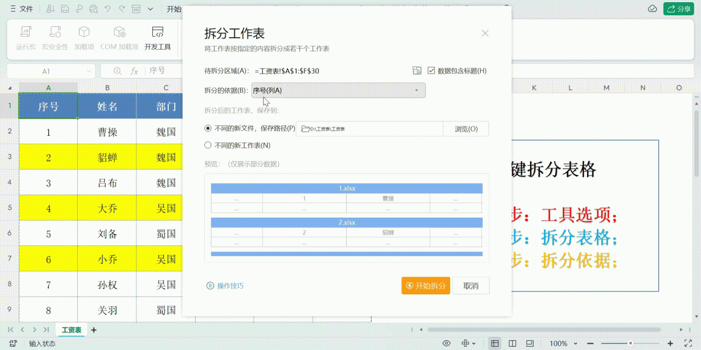Click the redo arrow icon
Image resolution: width=701 pixels, height=350 pixels.
pos(122,9)
